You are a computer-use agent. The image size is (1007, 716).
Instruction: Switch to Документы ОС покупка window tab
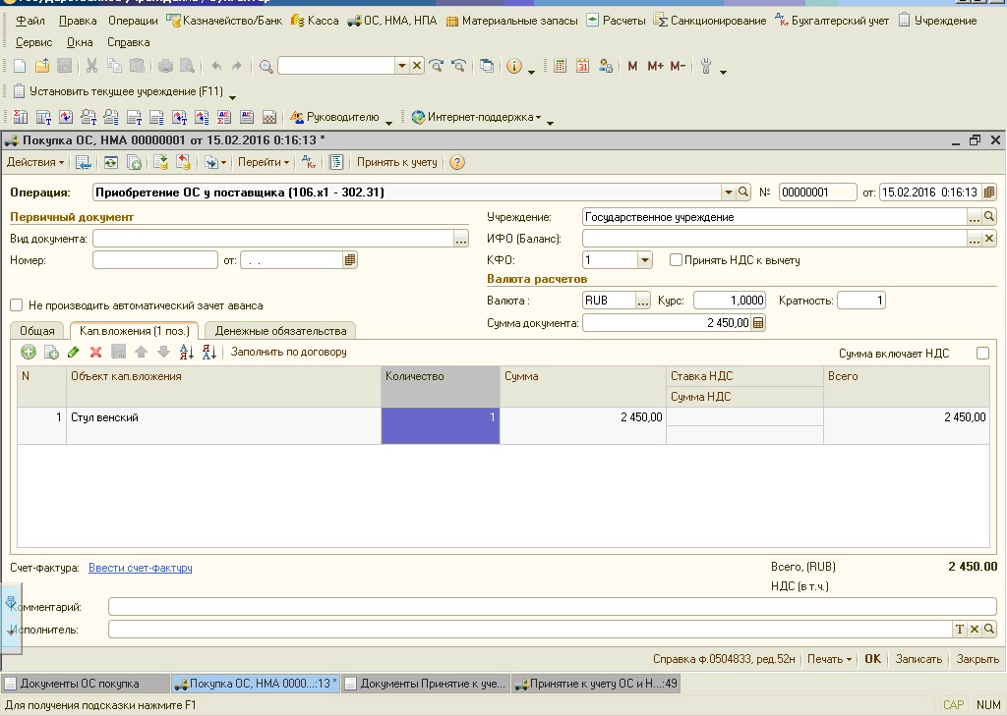click(x=85, y=684)
